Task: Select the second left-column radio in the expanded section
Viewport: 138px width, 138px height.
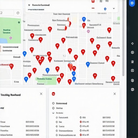Action: pos(57,122)
